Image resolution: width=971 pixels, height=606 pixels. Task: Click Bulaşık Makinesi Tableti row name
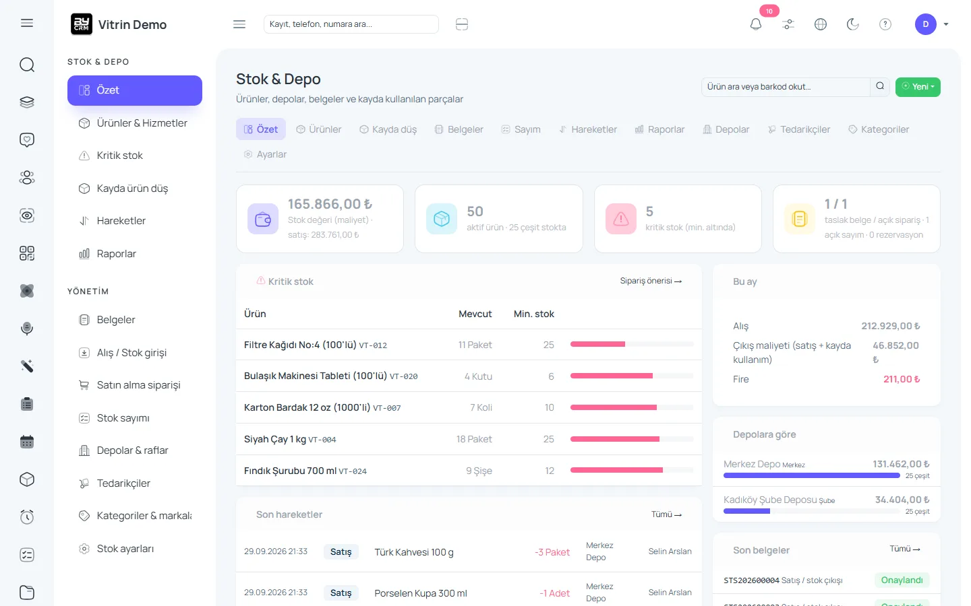(316, 376)
